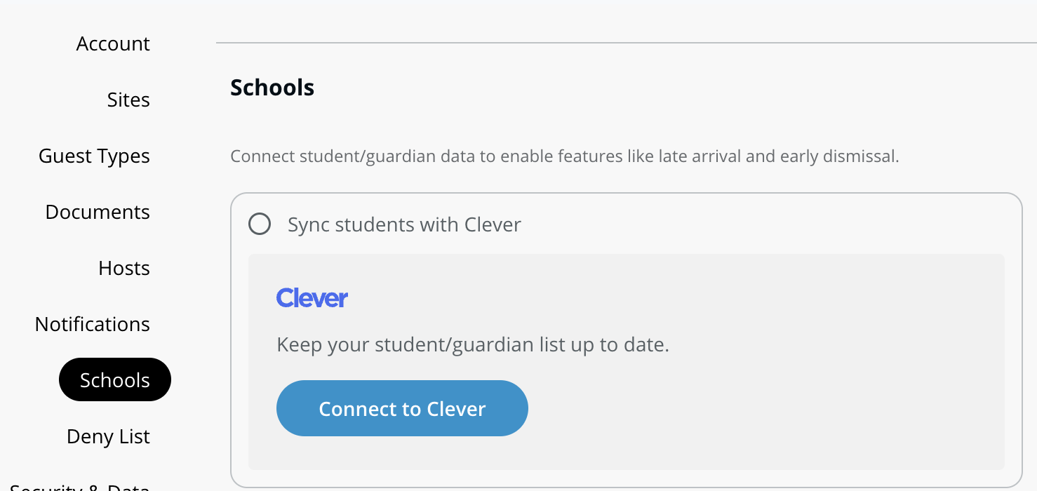Open the Account settings section
This screenshot has height=491, width=1037.
(112, 43)
